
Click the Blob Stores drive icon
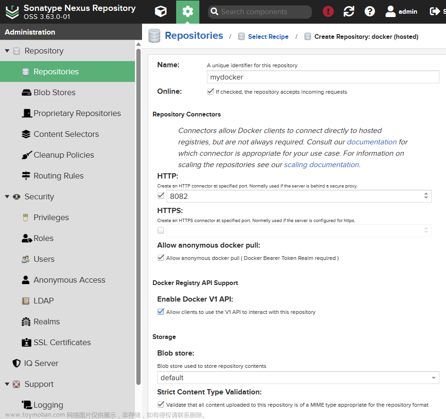(x=27, y=93)
